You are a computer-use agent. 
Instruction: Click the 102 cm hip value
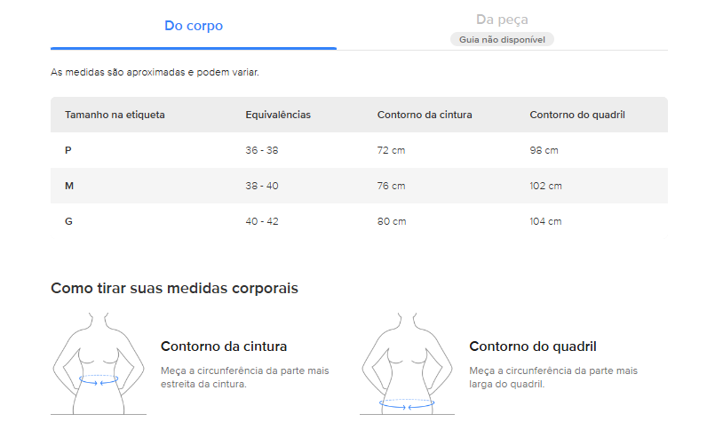point(545,186)
